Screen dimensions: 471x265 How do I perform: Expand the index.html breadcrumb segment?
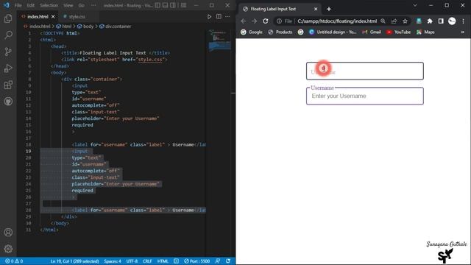[37, 26]
